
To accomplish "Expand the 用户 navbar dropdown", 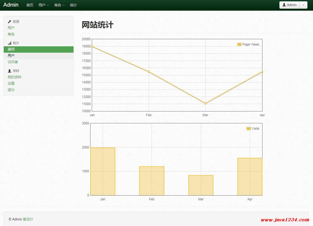I will (x=43, y=5).
